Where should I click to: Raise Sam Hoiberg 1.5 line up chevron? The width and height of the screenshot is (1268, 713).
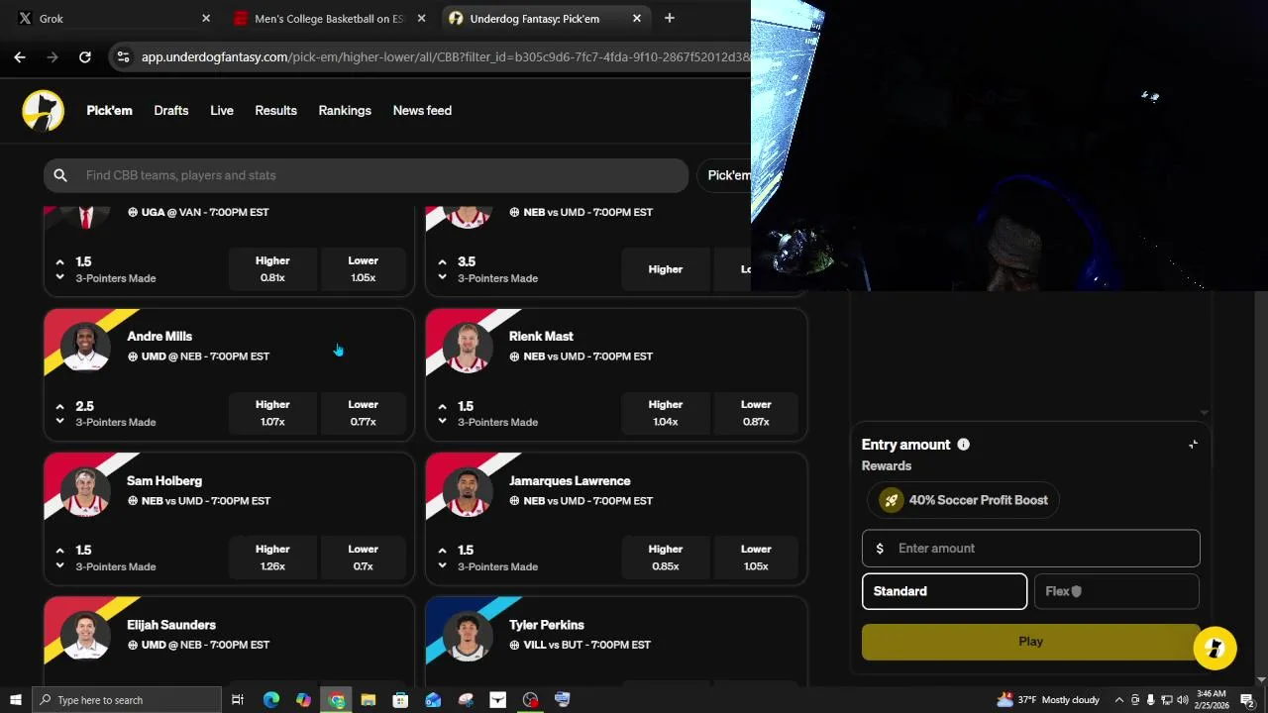pos(60,551)
